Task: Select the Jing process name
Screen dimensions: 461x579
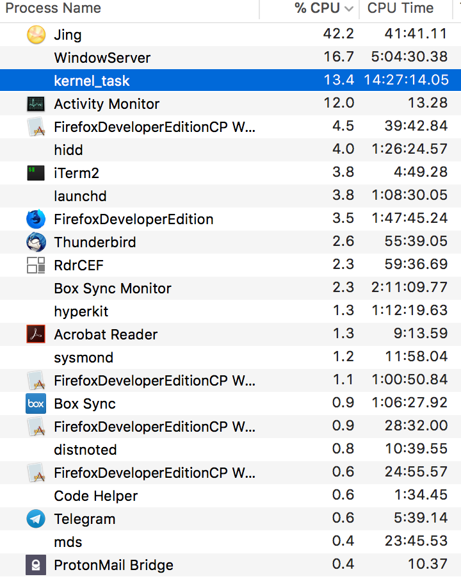Action: coord(68,35)
